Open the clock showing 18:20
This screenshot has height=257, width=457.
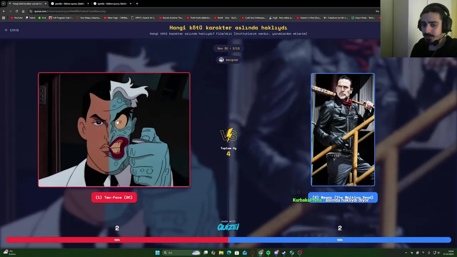(448, 253)
